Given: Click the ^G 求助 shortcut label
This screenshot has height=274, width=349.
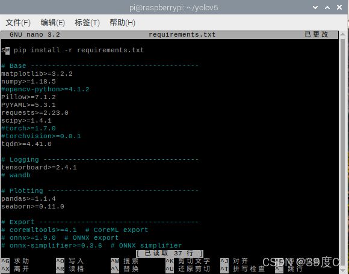Looking at the screenshot, I should click(15, 261).
